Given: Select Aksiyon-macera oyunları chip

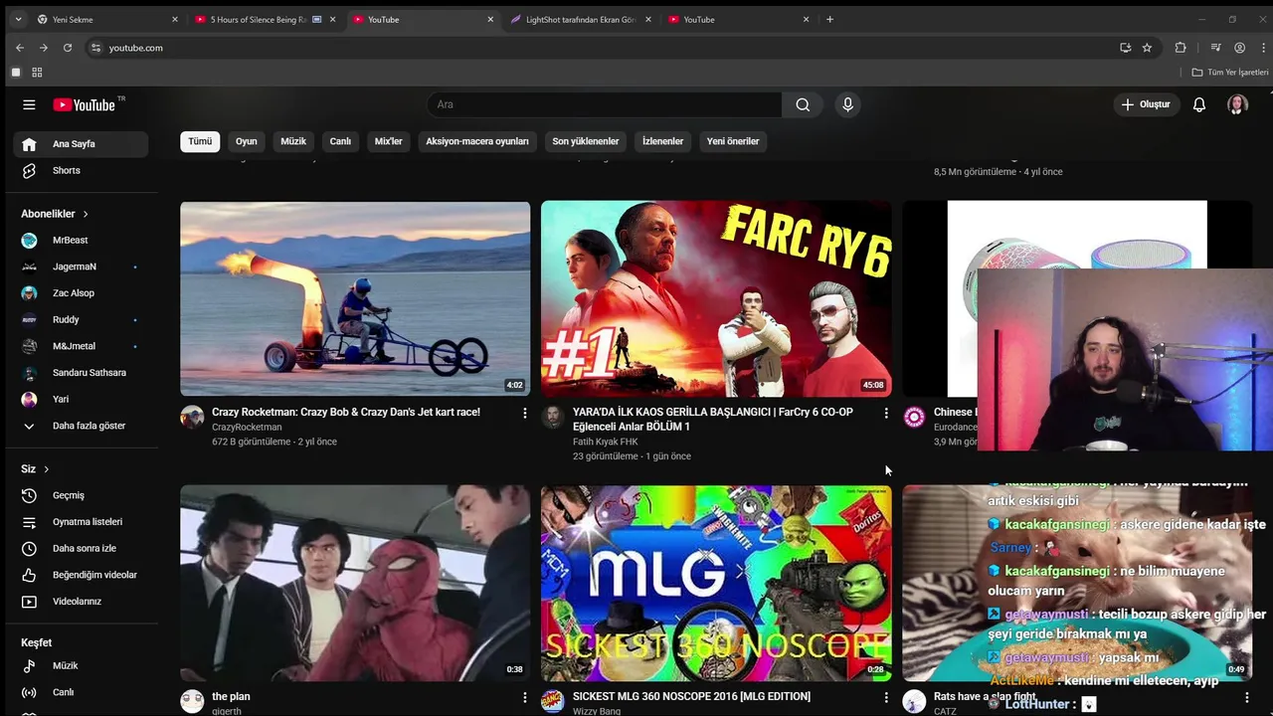Looking at the screenshot, I should pyautogui.click(x=477, y=141).
